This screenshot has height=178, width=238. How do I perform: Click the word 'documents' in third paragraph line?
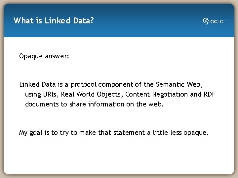(x=42, y=104)
